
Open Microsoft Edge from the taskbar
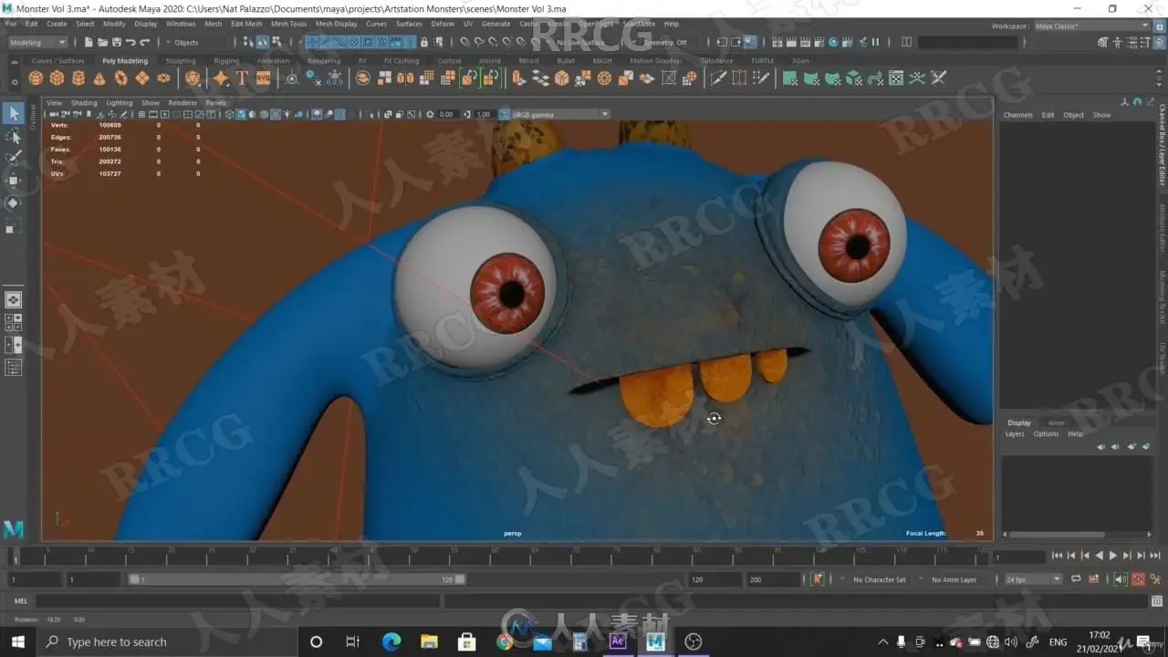[x=391, y=641]
